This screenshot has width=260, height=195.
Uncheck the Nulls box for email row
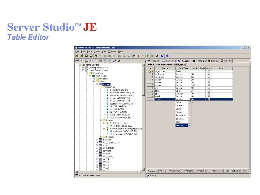point(209,96)
